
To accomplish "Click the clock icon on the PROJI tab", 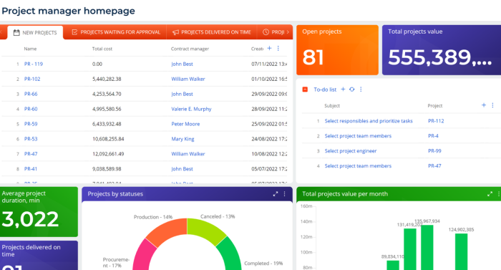I will [266, 32].
